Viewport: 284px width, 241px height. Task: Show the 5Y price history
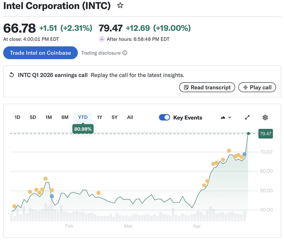pyautogui.click(x=114, y=117)
